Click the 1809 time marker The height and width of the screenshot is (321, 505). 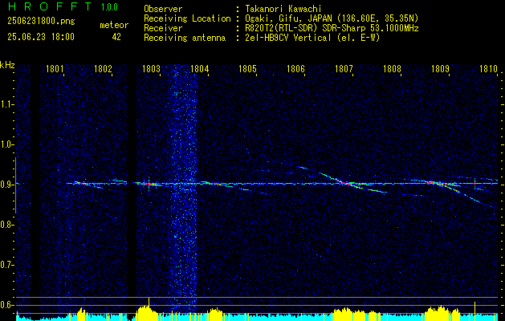[x=440, y=68]
